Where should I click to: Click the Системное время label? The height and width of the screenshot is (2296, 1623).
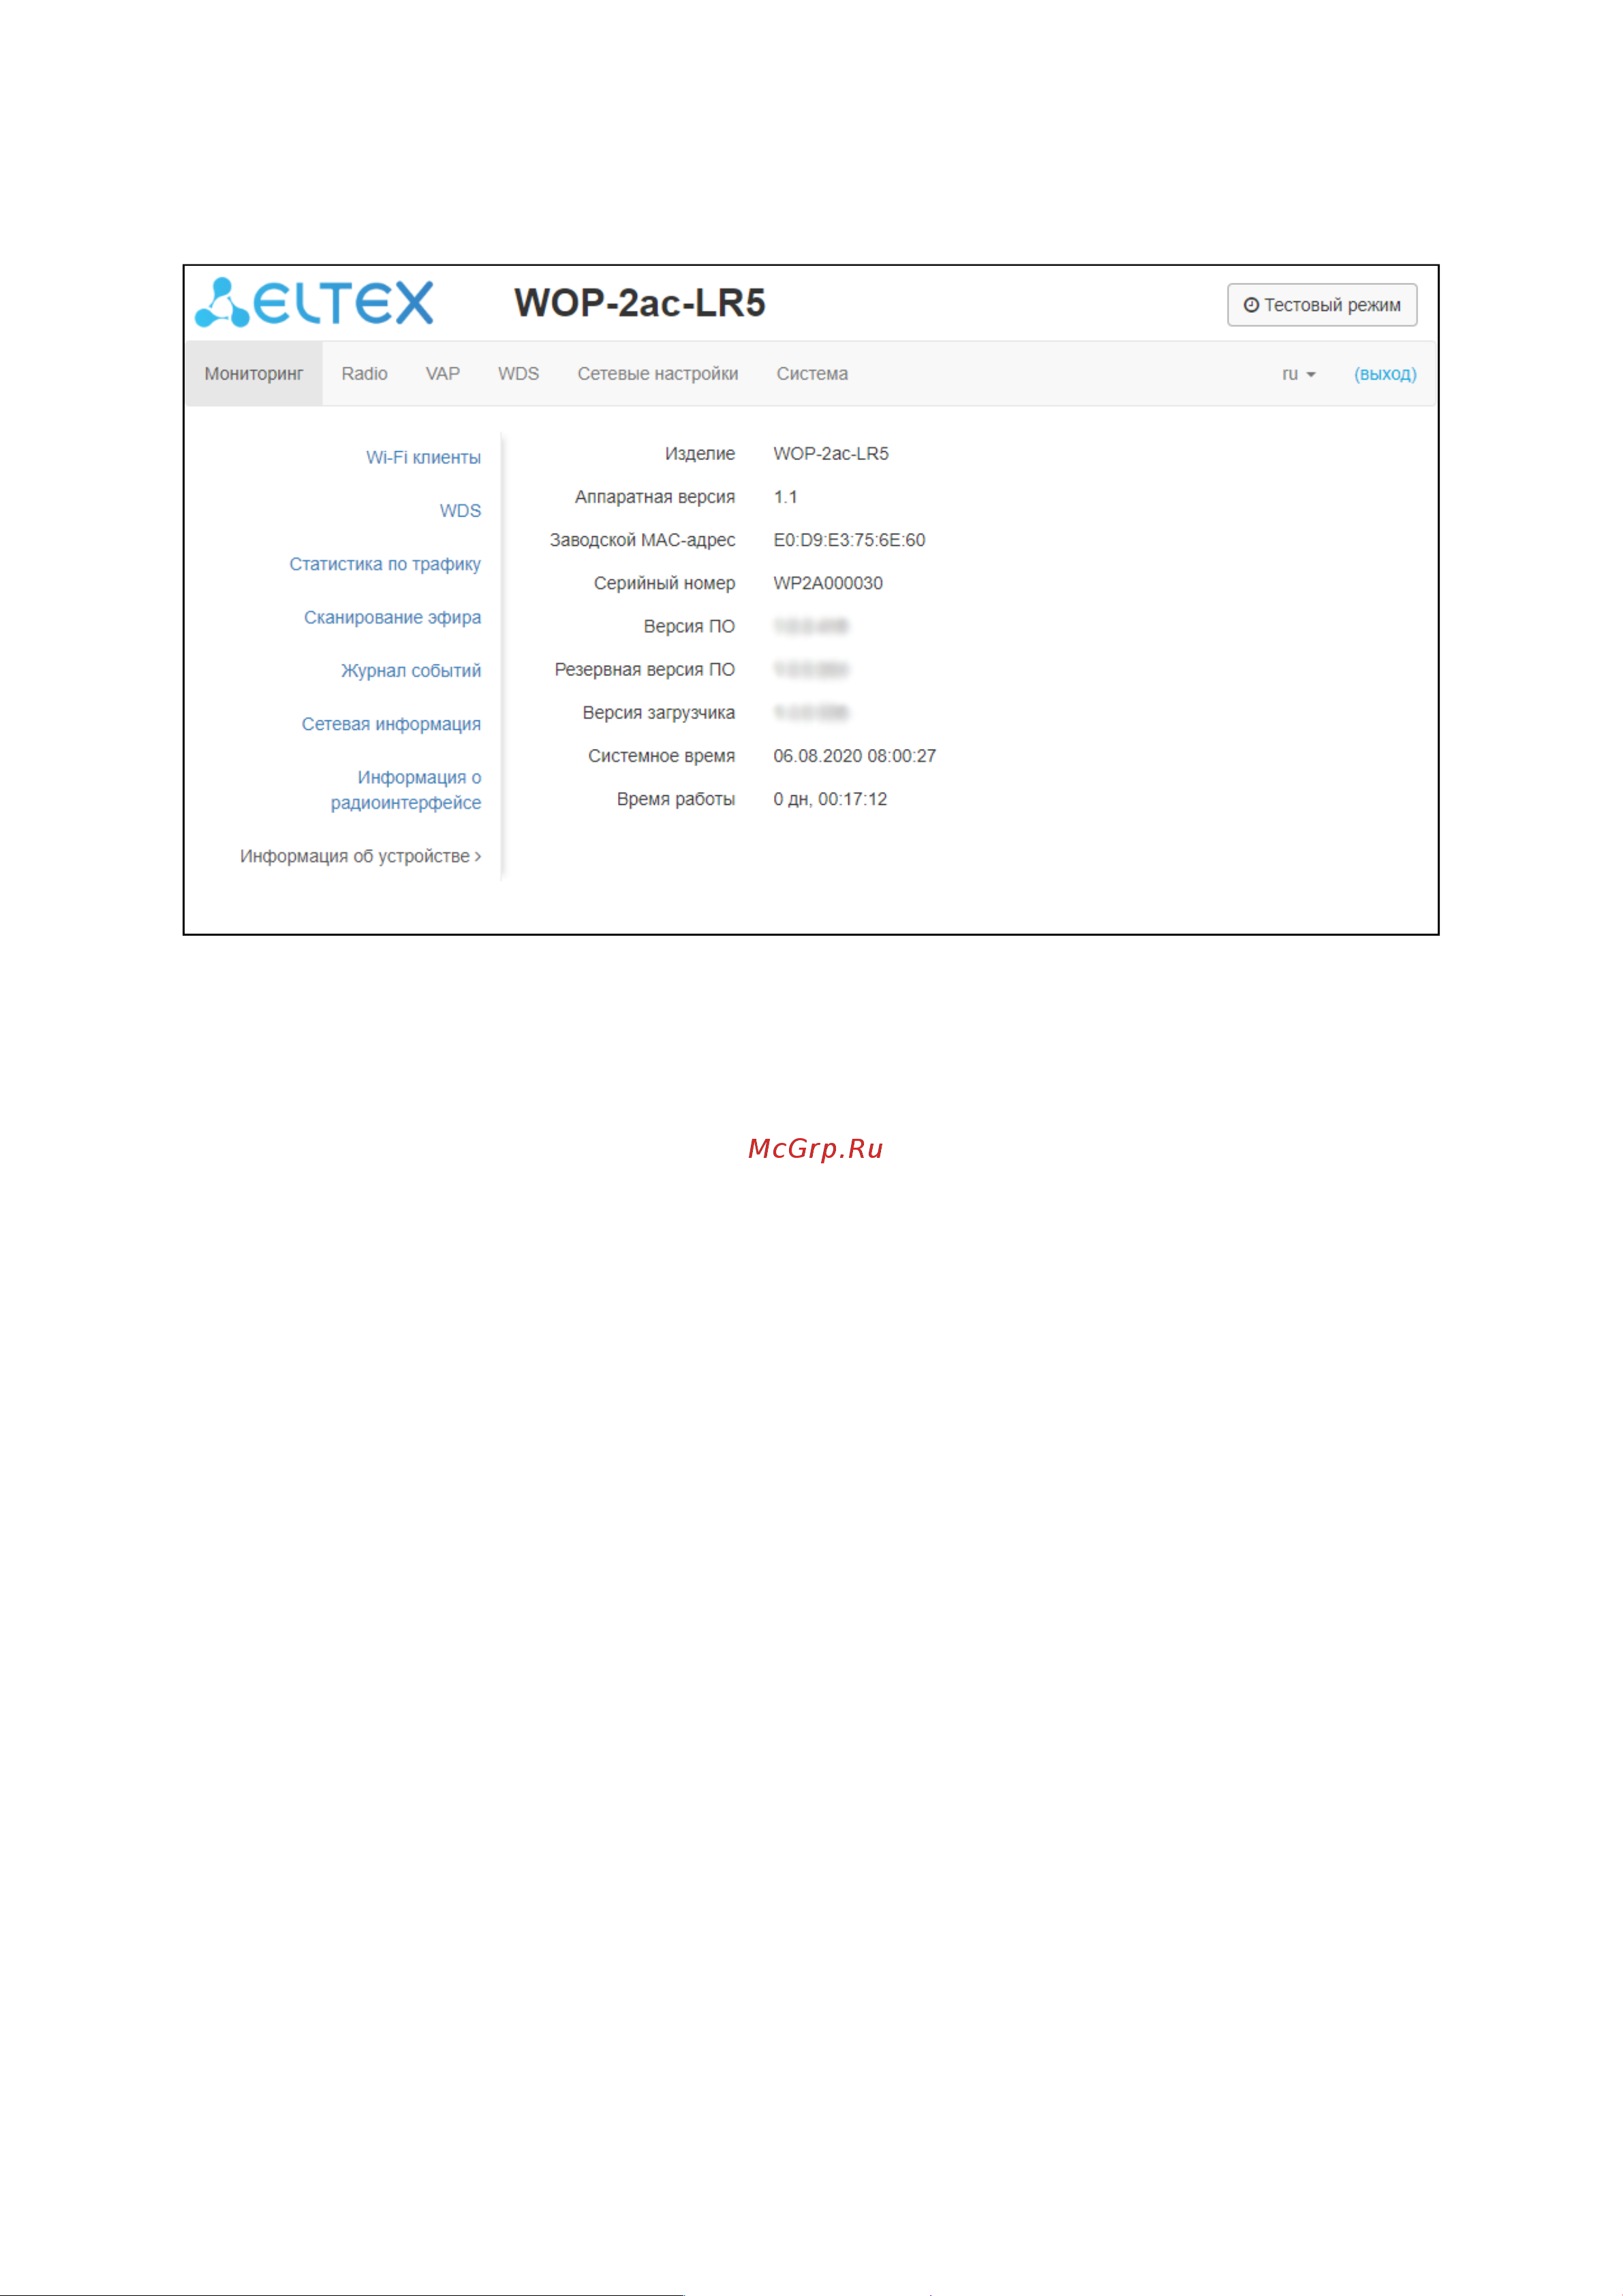661,756
